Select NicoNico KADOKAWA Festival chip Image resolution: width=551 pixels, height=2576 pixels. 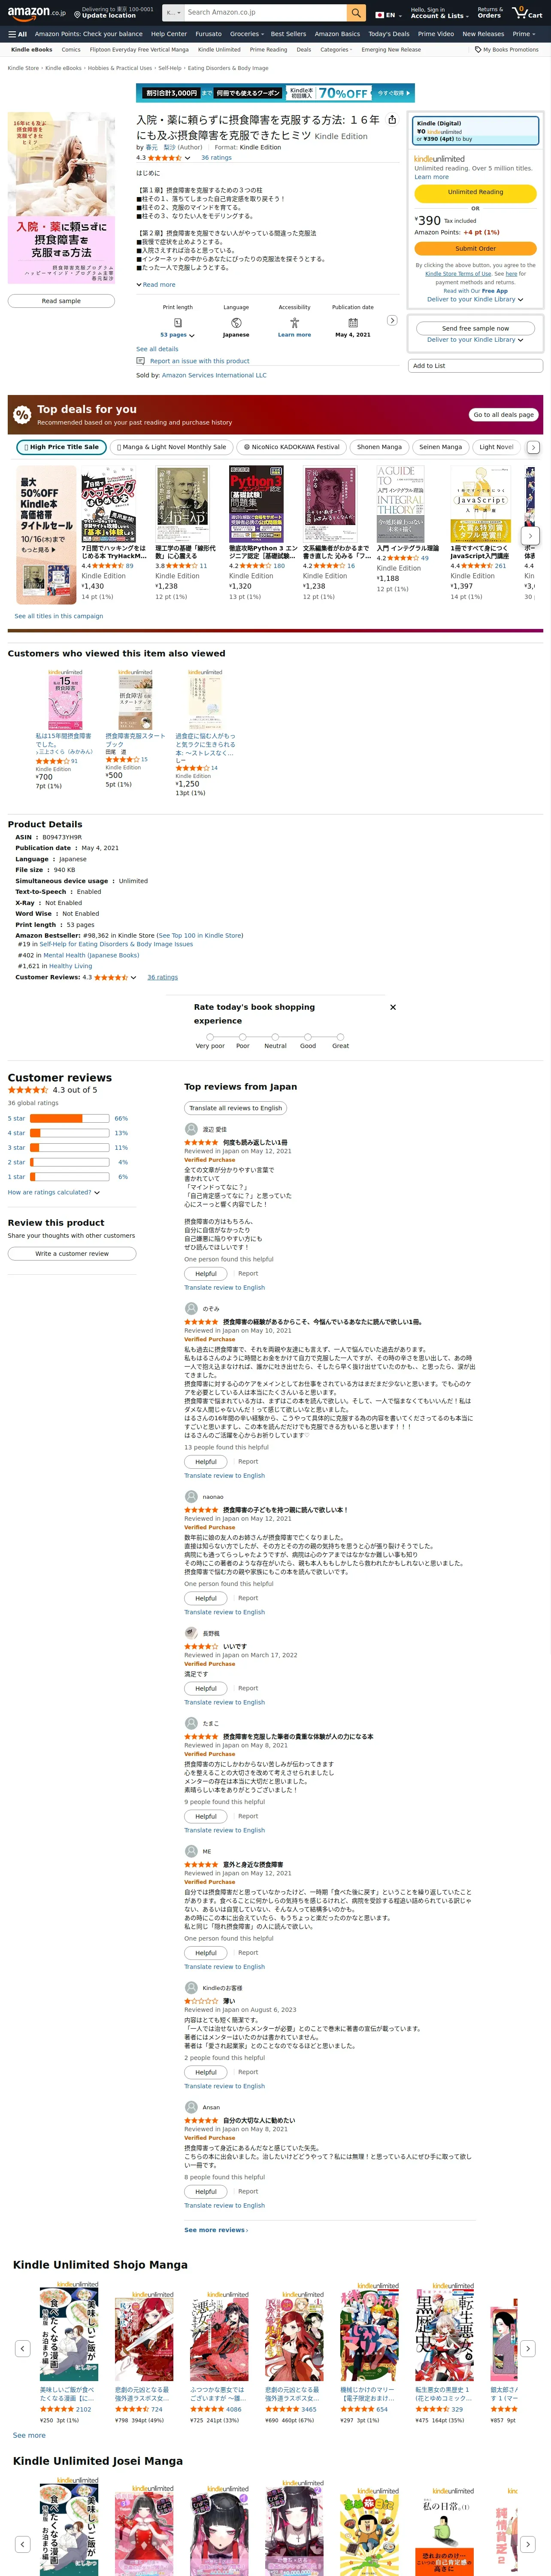[x=292, y=447]
